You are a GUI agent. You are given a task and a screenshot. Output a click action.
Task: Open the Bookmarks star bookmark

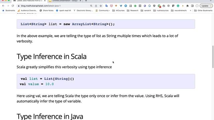pos(9,10)
